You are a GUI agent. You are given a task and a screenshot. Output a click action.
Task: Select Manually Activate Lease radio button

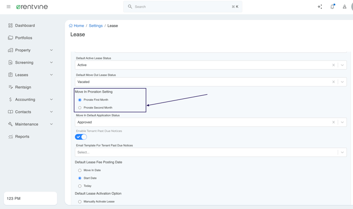tap(80, 202)
